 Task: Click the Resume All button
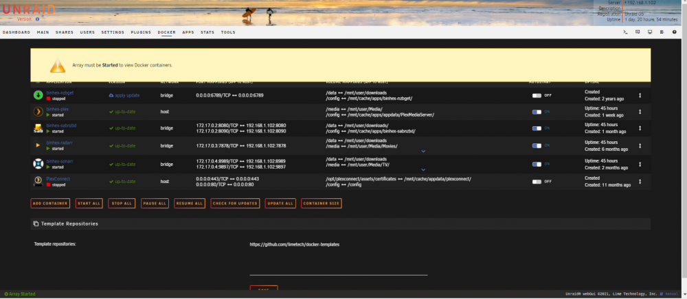(x=190, y=203)
